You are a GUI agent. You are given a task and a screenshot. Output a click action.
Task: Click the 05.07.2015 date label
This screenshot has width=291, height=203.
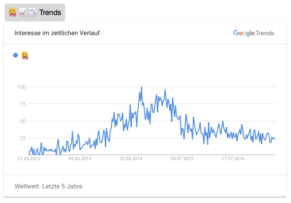182,159
